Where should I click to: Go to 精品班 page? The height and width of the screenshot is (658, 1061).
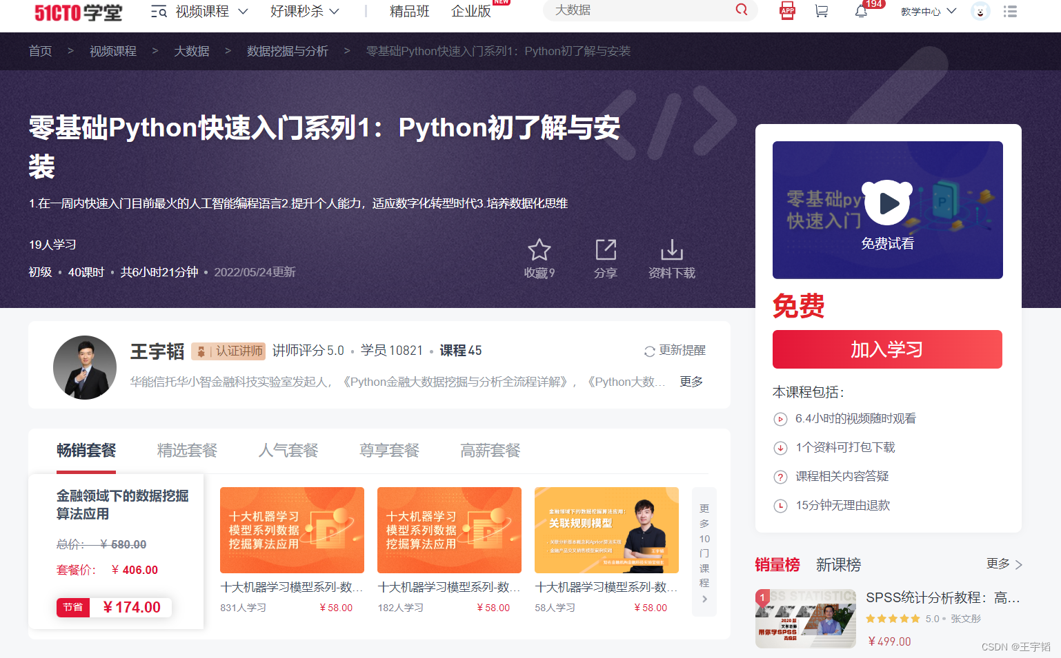coord(409,12)
